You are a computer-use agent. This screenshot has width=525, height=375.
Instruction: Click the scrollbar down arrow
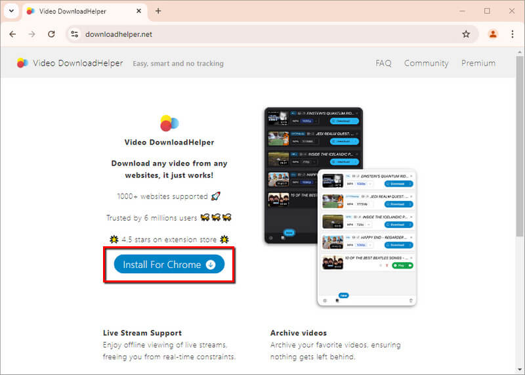pyautogui.click(x=520, y=370)
